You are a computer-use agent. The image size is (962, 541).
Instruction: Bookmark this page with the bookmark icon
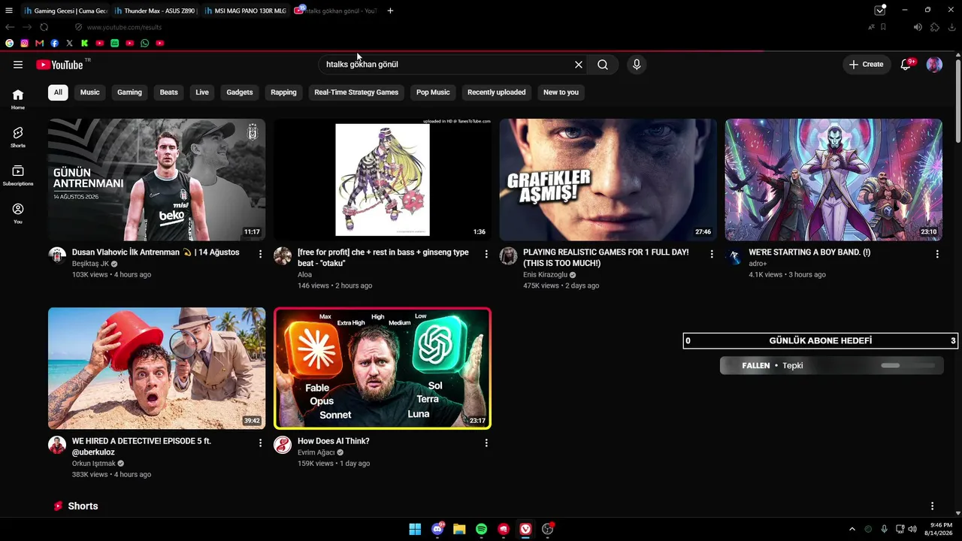[x=883, y=27]
